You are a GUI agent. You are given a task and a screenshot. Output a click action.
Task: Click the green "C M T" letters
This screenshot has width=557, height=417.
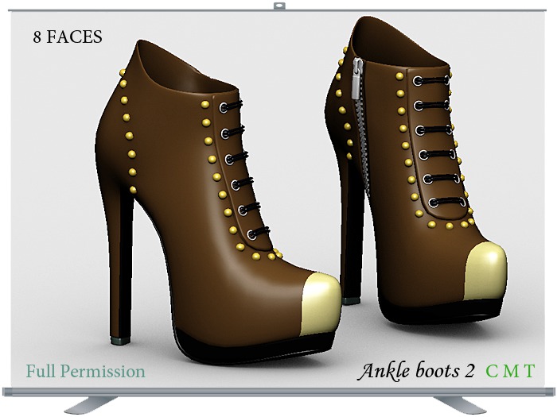click(x=510, y=371)
